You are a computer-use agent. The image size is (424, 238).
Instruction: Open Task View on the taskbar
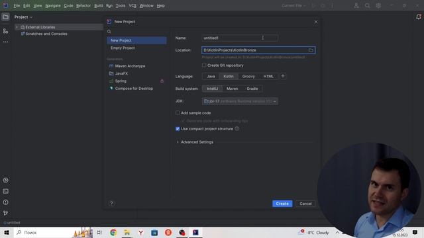(99, 232)
